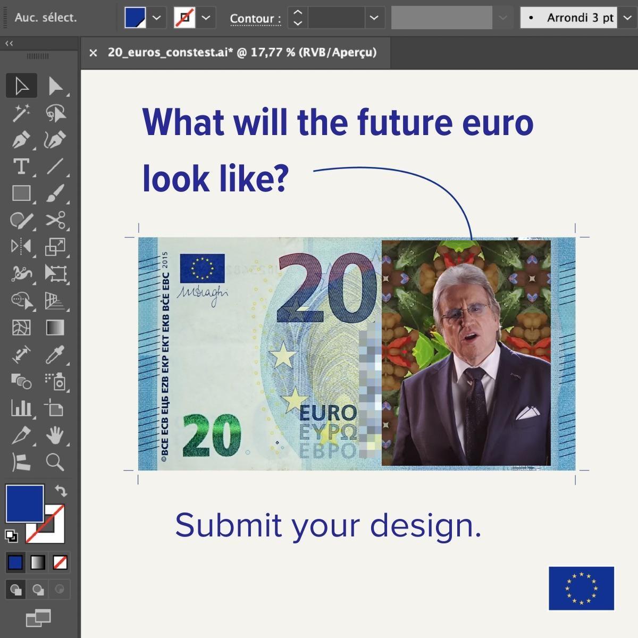Activate the Artboard tool
This screenshot has height=638, width=638.
coord(55,408)
